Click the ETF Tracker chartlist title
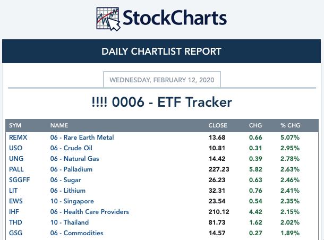Screen dimensions: 324x240 point(162,102)
